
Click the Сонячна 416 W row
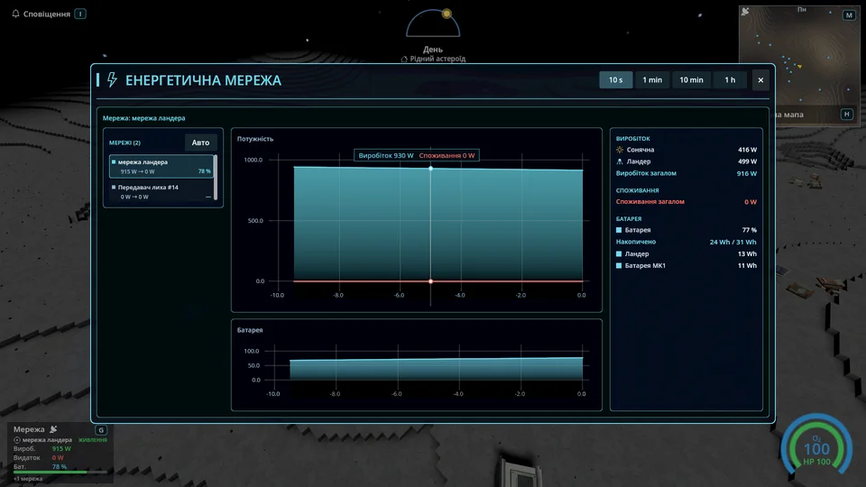coord(686,150)
